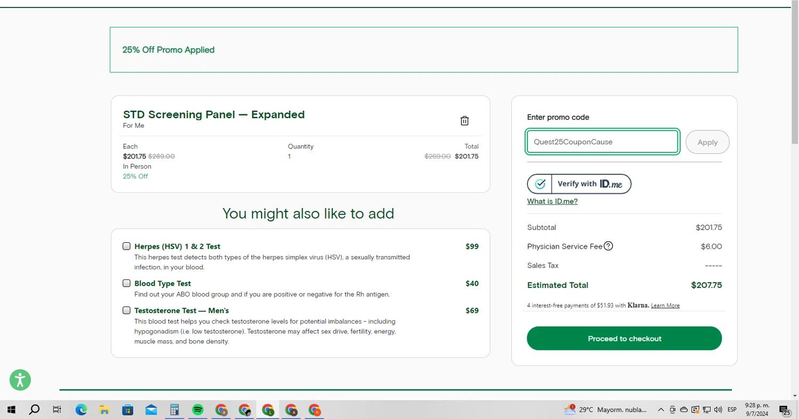Open Task View on the taskbar
The width and height of the screenshot is (799, 419).
point(57,410)
